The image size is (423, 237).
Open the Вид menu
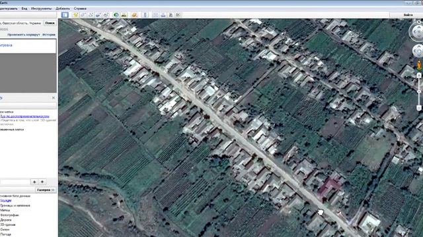(24, 9)
